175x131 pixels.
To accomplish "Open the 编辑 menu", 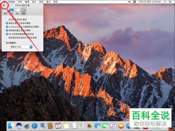I will 27,2.
